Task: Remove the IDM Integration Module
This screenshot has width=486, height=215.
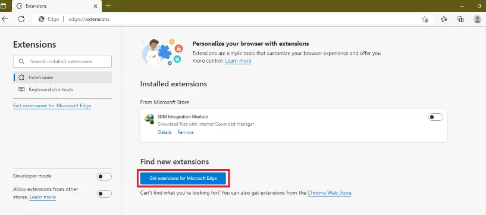Action: 186,132
